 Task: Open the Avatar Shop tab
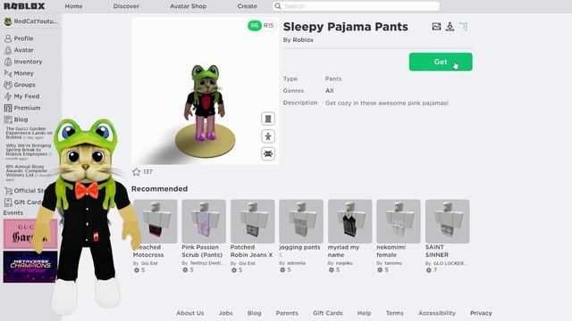(189, 6)
